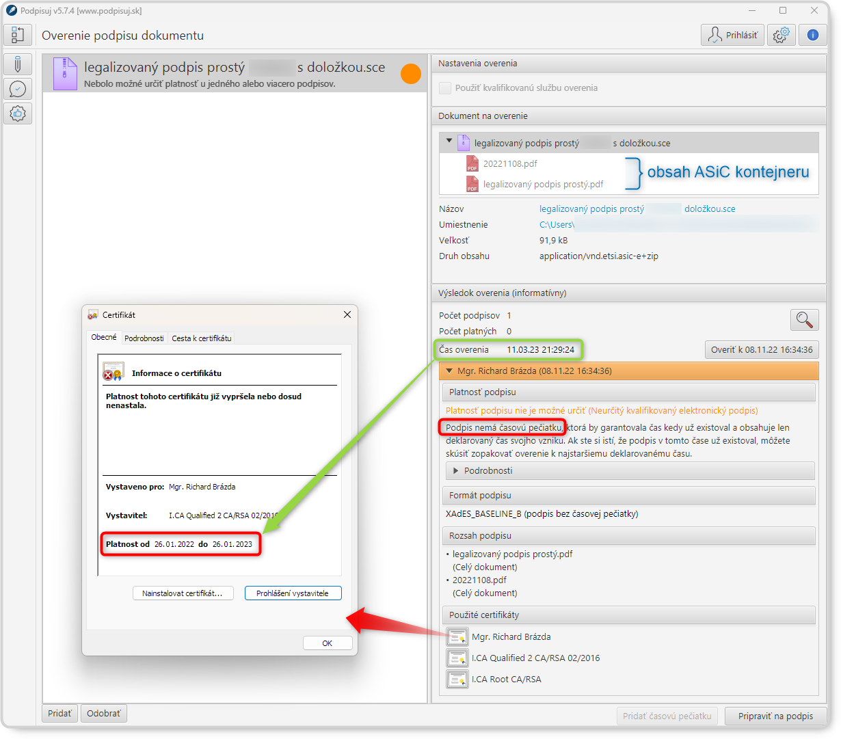
Task: Collapse the Mgr. Richard Brázda signature header
Action: (449, 371)
